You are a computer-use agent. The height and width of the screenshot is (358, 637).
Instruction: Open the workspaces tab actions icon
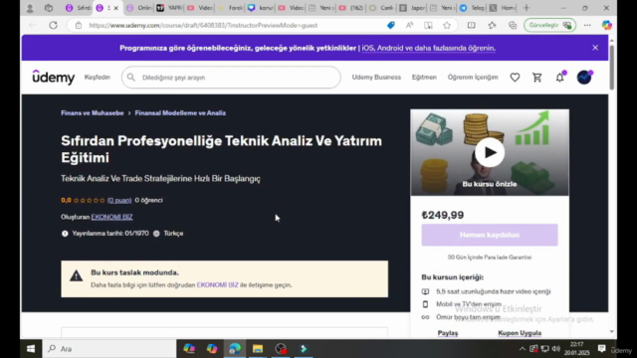[49, 8]
